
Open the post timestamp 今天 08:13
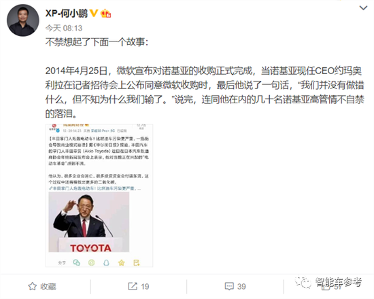(x=64, y=28)
